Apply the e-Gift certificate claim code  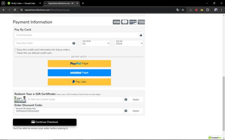(x=136, y=99)
